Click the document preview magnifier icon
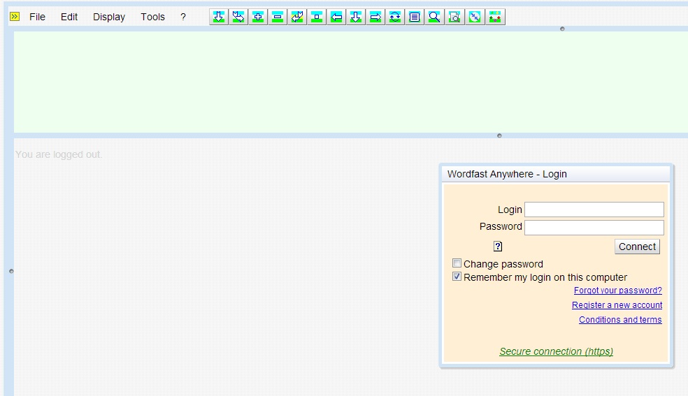This screenshot has width=688, height=396. tap(454, 17)
